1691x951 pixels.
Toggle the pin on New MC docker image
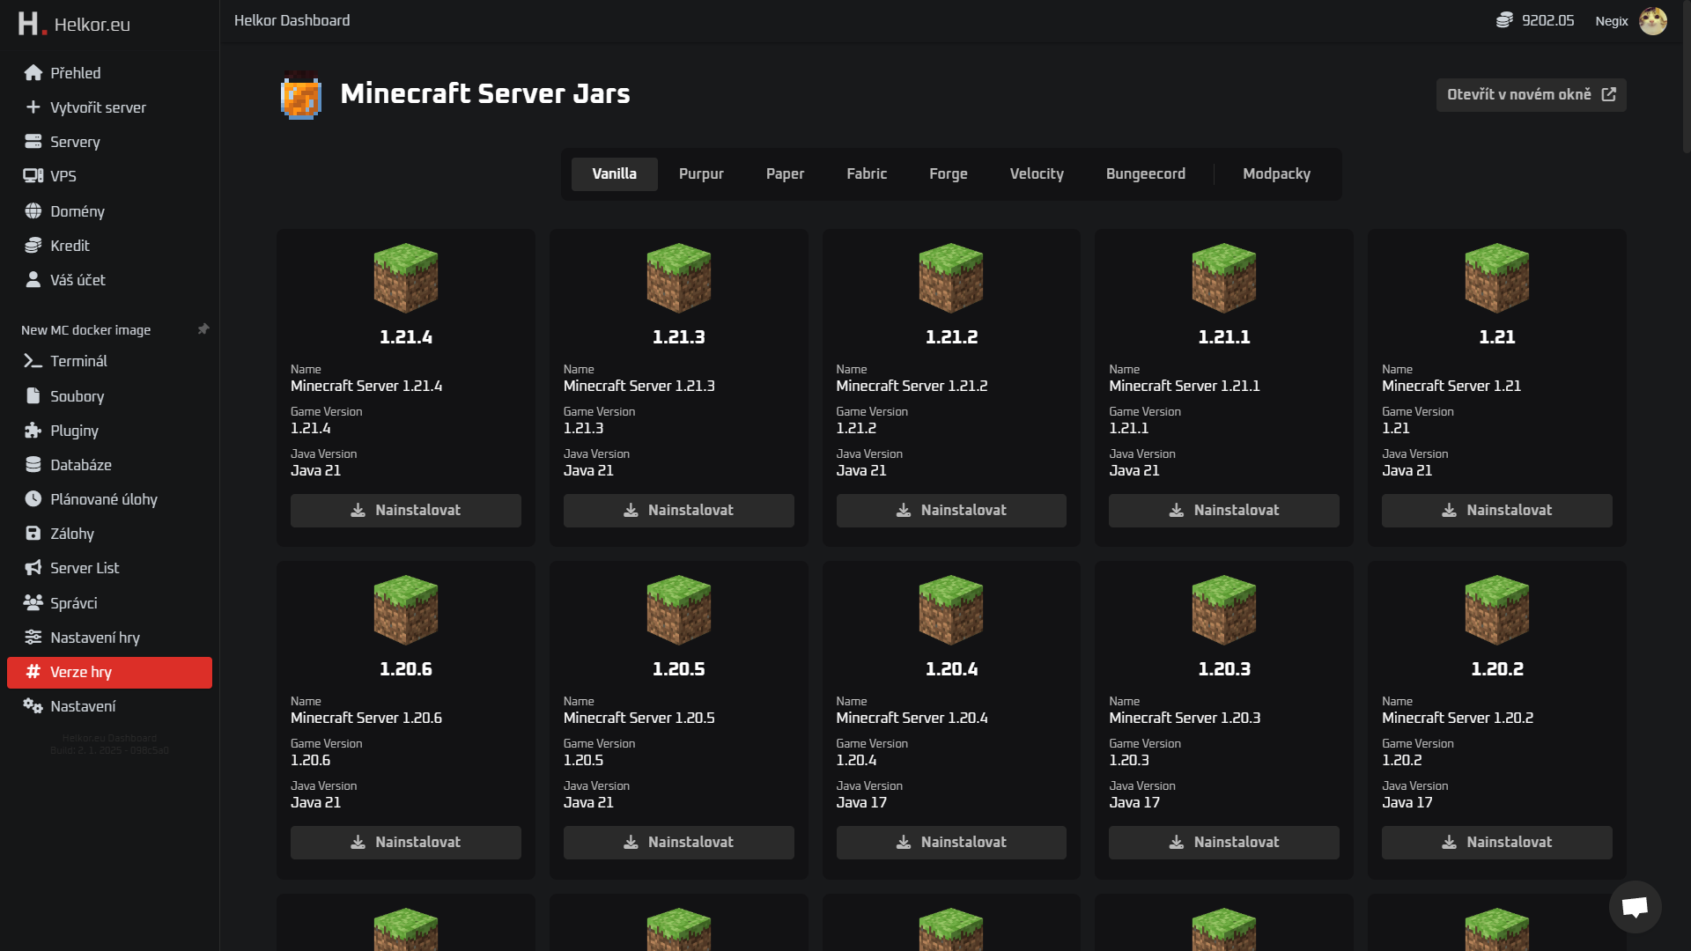[x=203, y=328]
